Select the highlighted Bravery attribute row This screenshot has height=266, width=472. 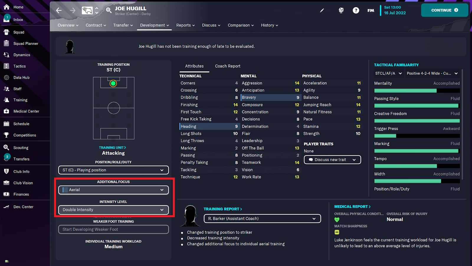tap(271, 98)
